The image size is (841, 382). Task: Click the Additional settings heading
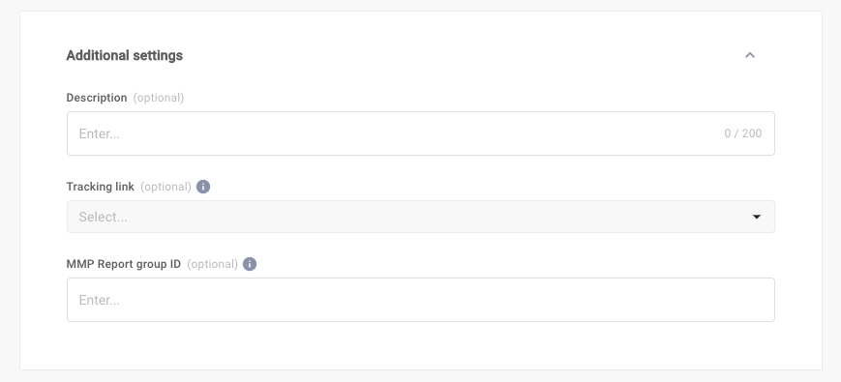(125, 55)
